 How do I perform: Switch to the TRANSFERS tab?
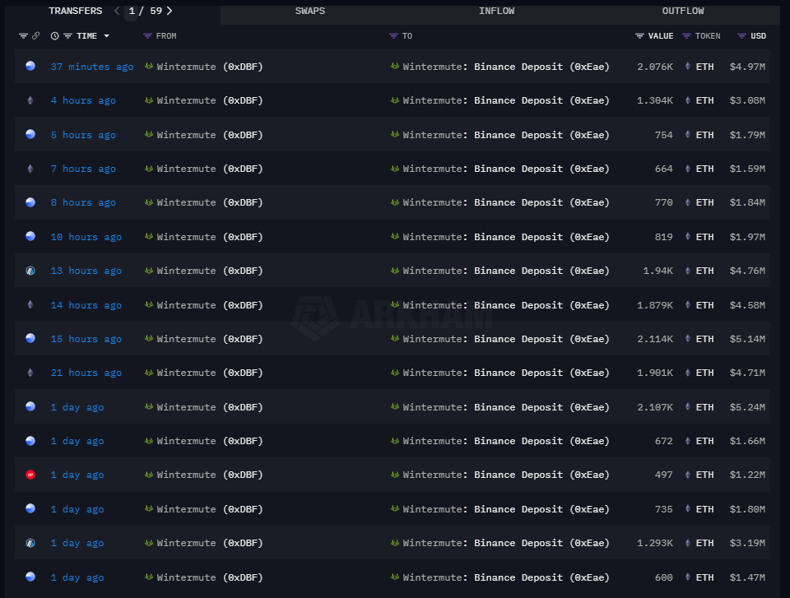[x=76, y=11]
